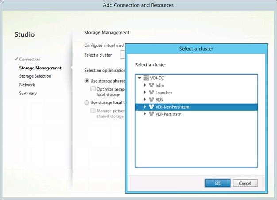
Task: Click the VDI-NonPersistent cluster icon
Action: (151, 107)
